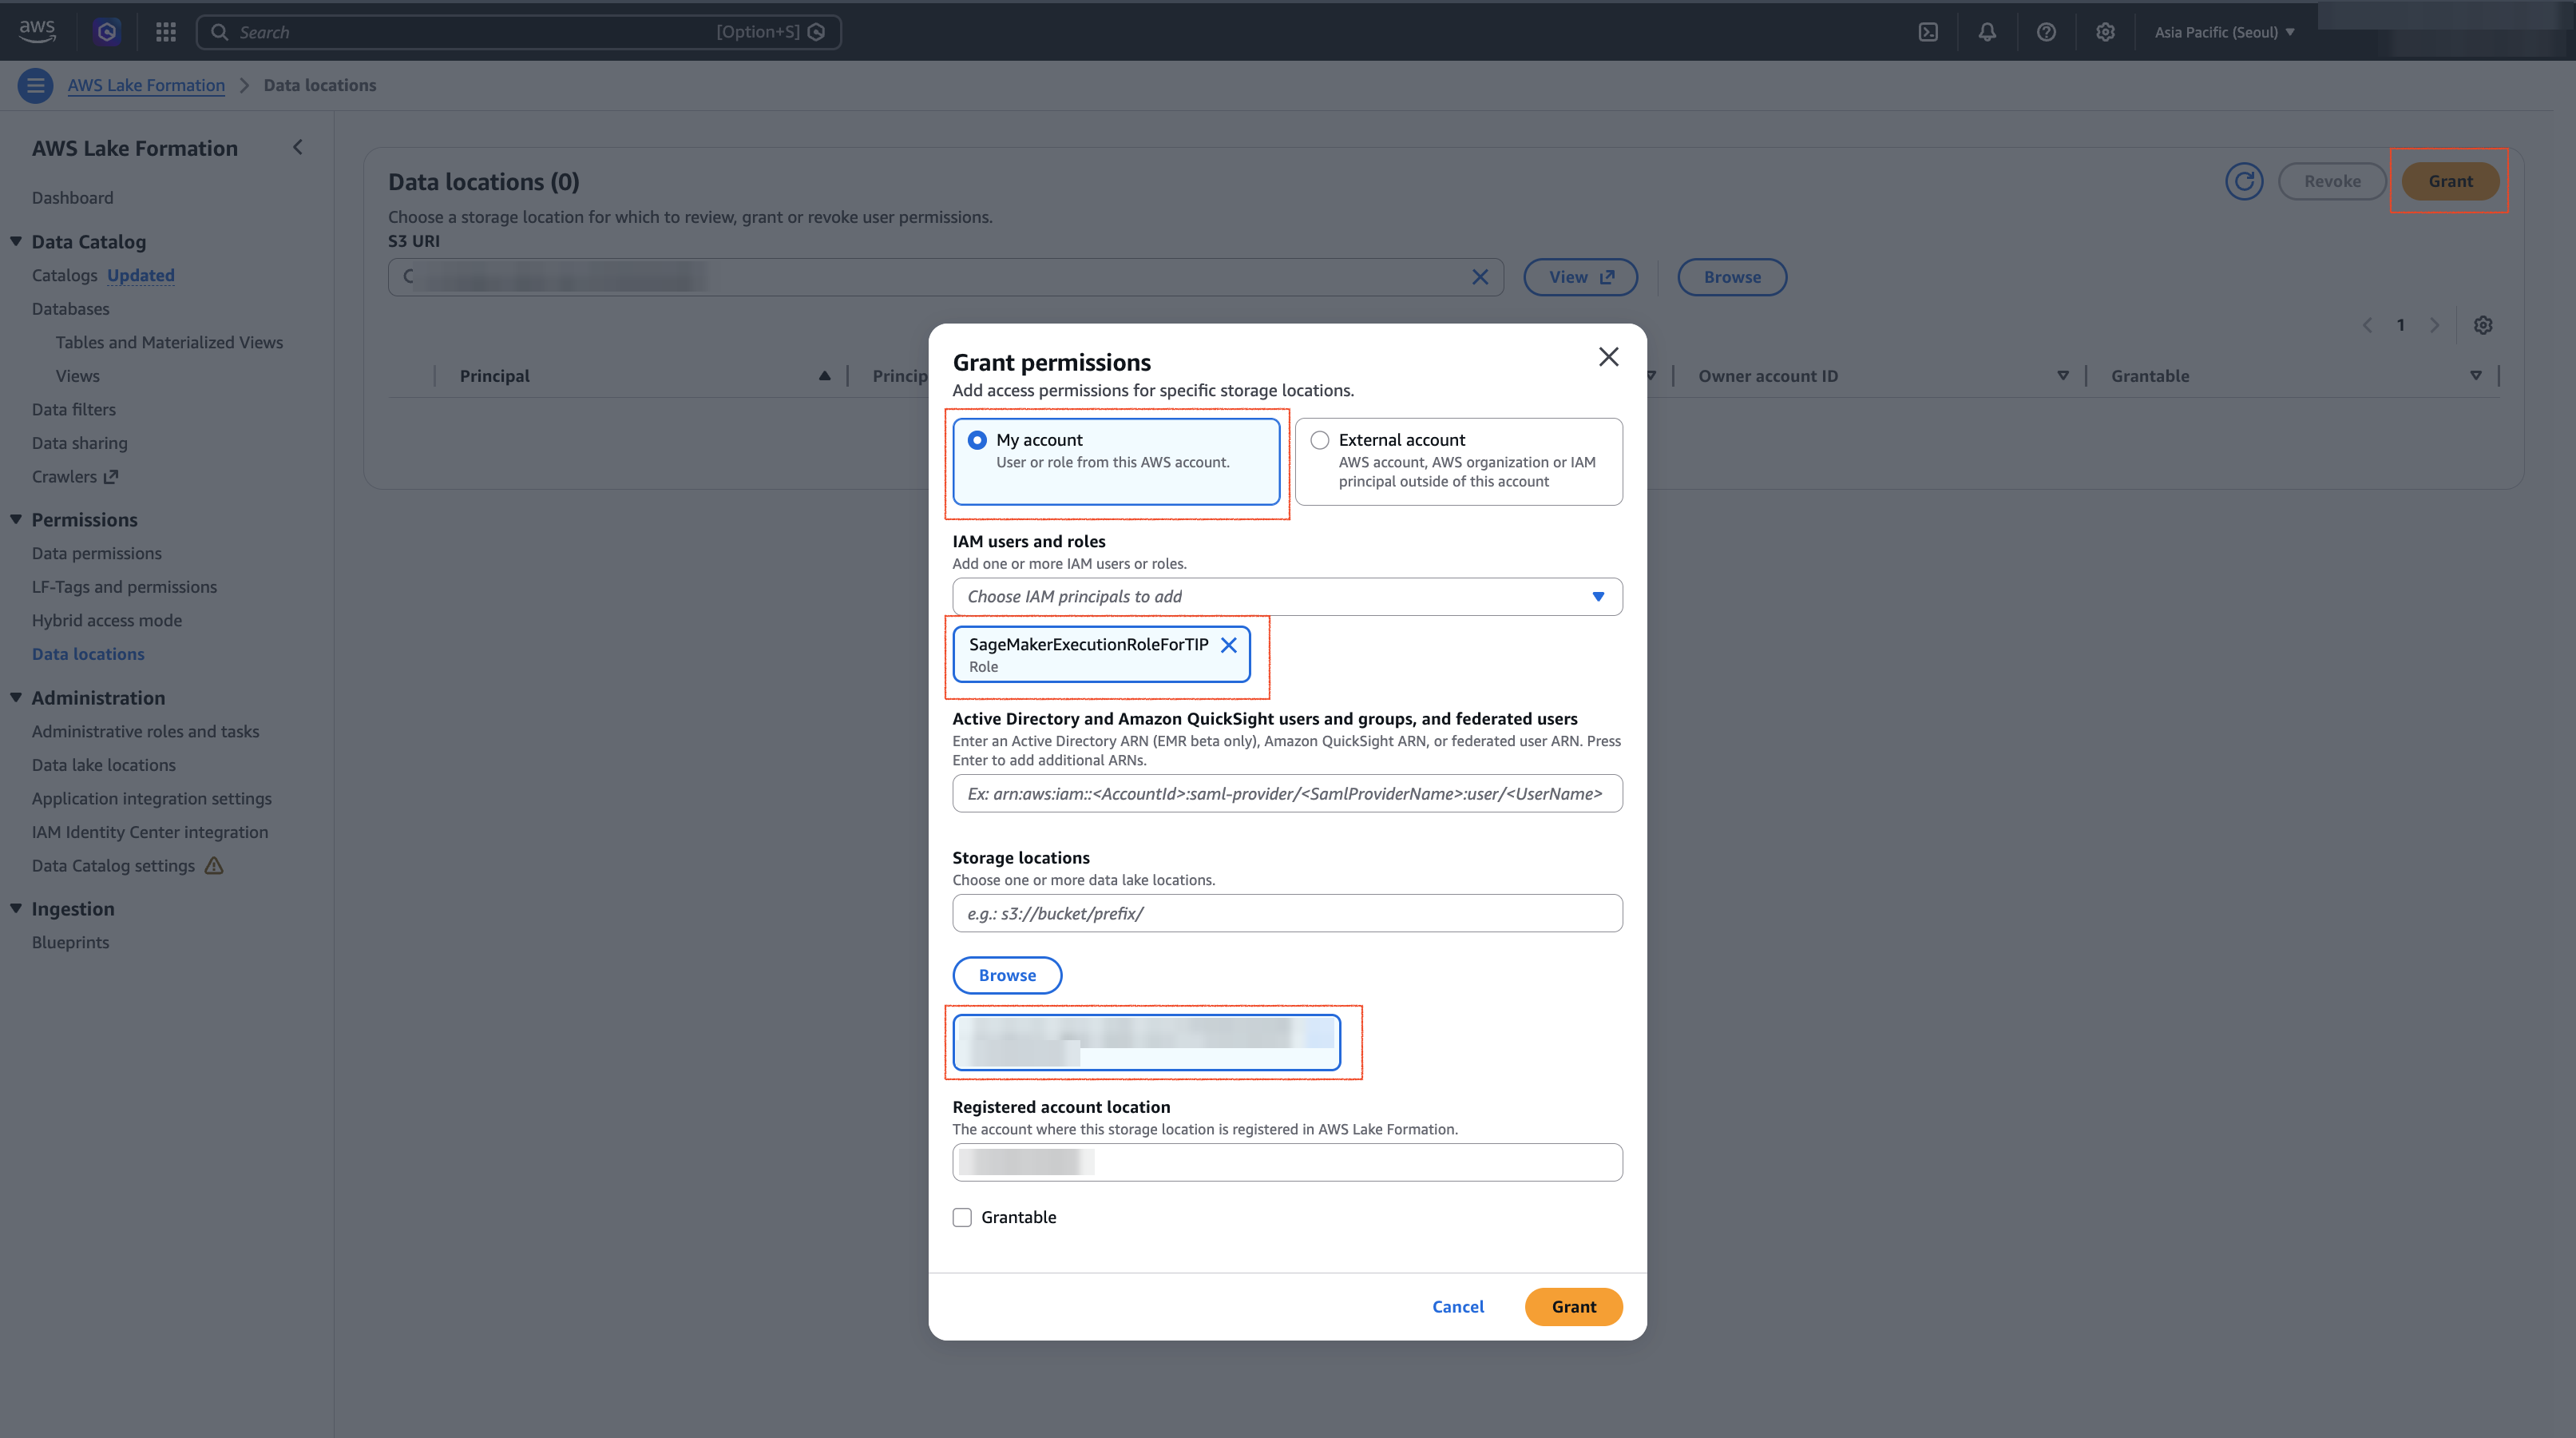The width and height of the screenshot is (2576, 1438).
Task: Go to next page of results
Action: tap(2434, 325)
